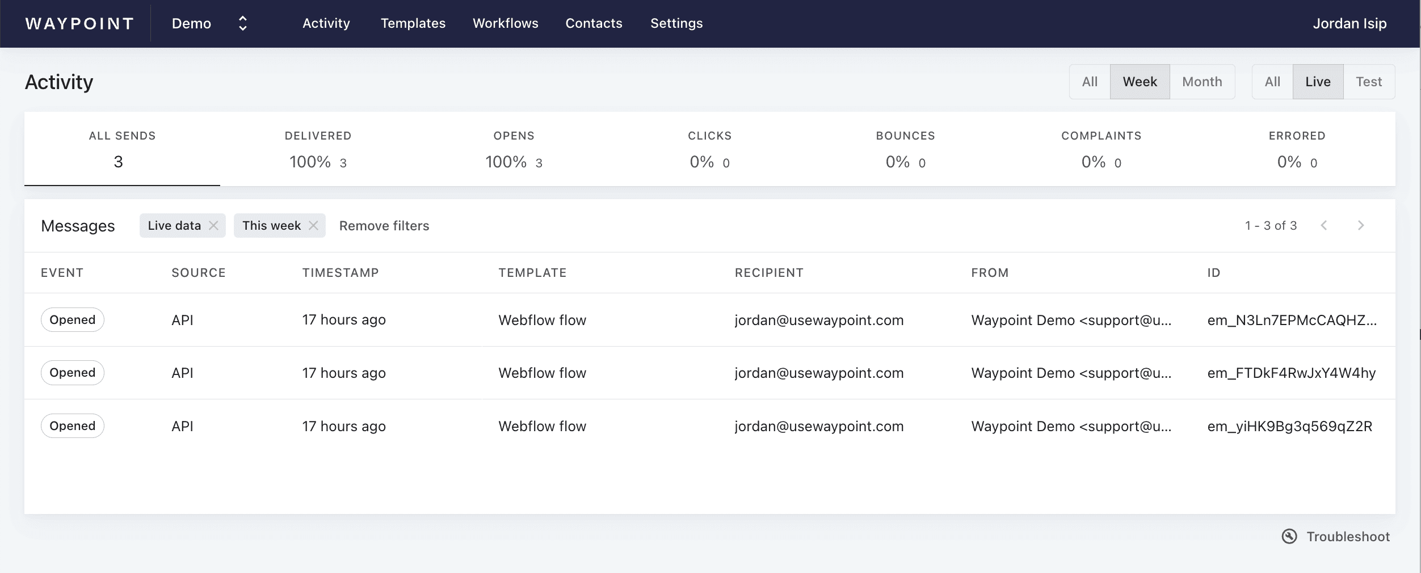Remove the Live data filter chip
Screen dimensions: 1421x573
click(213, 225)
